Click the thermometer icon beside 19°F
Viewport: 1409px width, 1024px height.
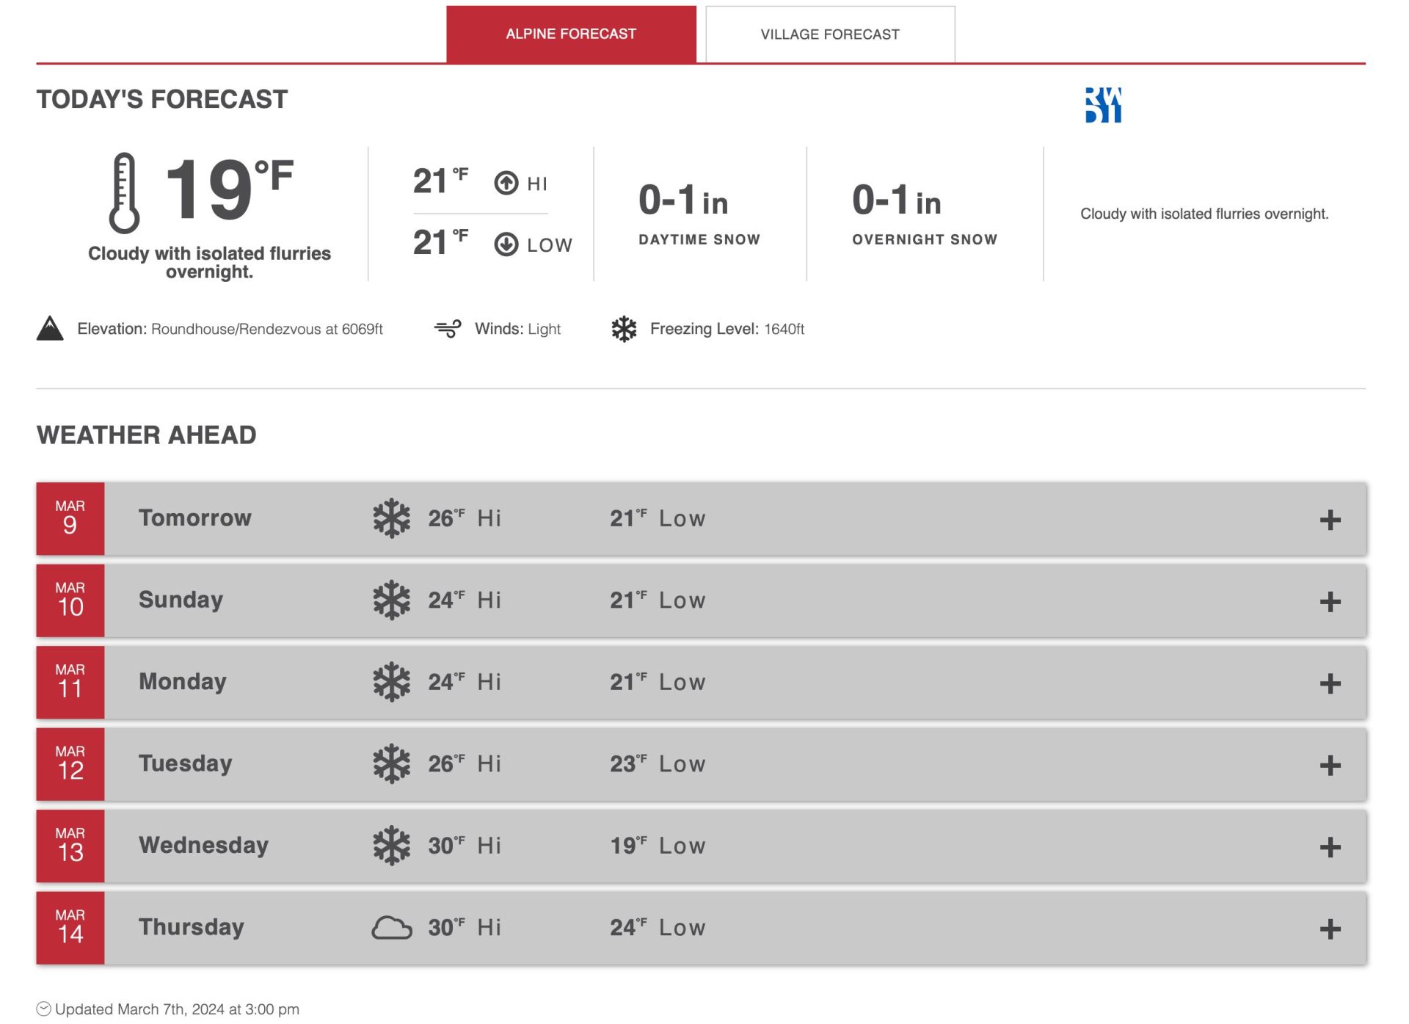pos(124,192)
